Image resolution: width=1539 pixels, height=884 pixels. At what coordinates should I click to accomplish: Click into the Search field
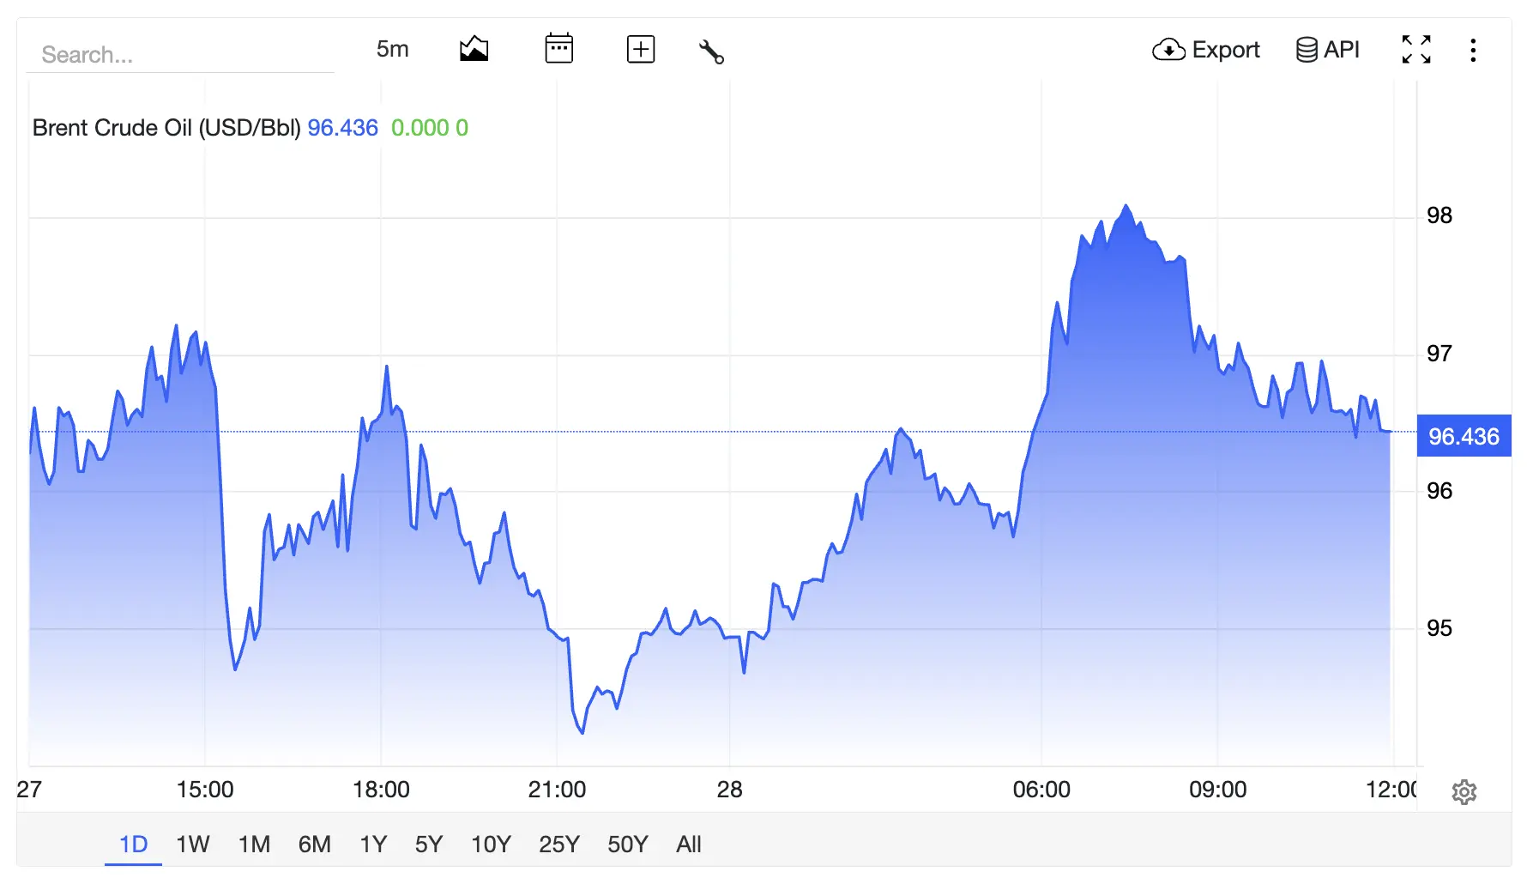coord(180,55)
